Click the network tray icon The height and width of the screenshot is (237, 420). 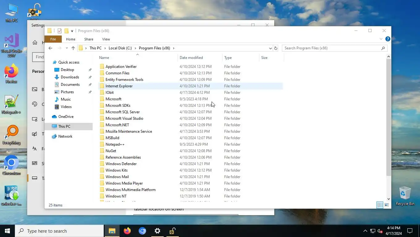click(x=373, y=231)
